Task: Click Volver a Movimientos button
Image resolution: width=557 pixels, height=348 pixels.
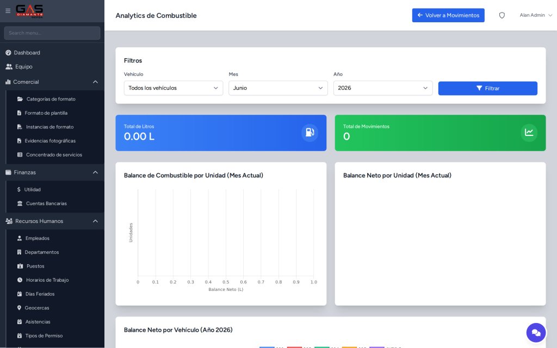Action: click(448, 15)
